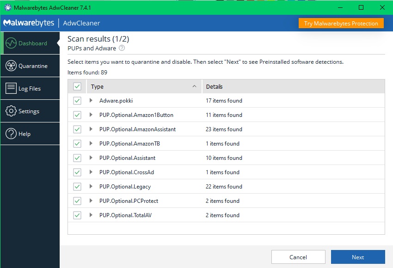Click the Help question mark icon
The height and width of the screenshot is (268, 393).
pos(11,134)
